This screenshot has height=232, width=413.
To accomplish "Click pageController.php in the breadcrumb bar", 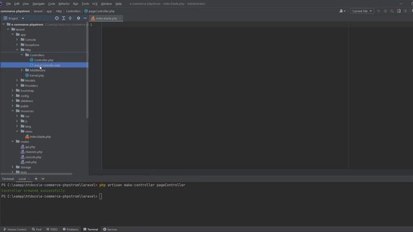I will (99, 12).
